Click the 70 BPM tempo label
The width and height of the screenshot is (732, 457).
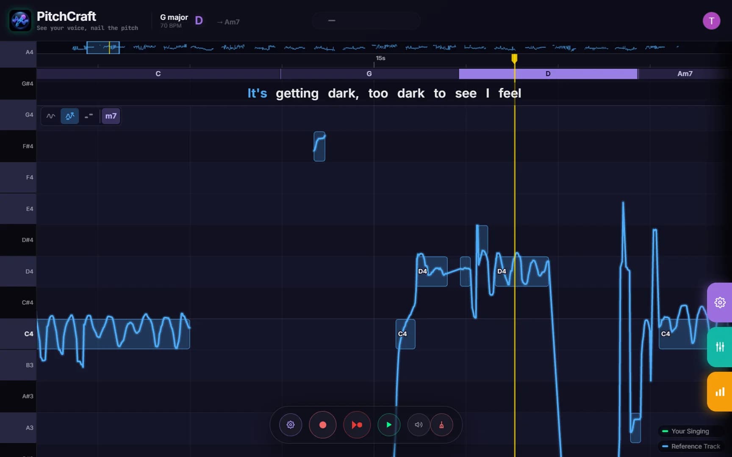[x=171, y=26]
